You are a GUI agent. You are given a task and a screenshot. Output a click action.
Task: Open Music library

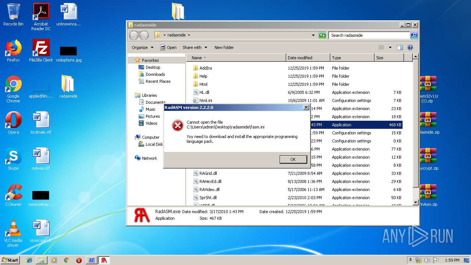pos(150,109)
